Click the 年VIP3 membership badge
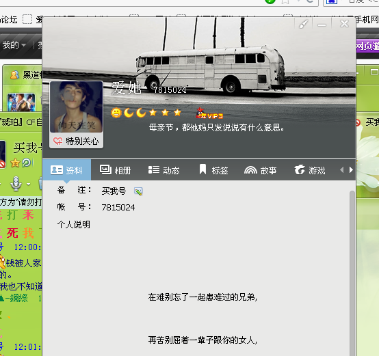 click(x=209, y=113)
